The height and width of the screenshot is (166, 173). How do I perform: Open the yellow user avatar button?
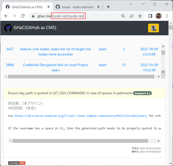coord(154,28)
